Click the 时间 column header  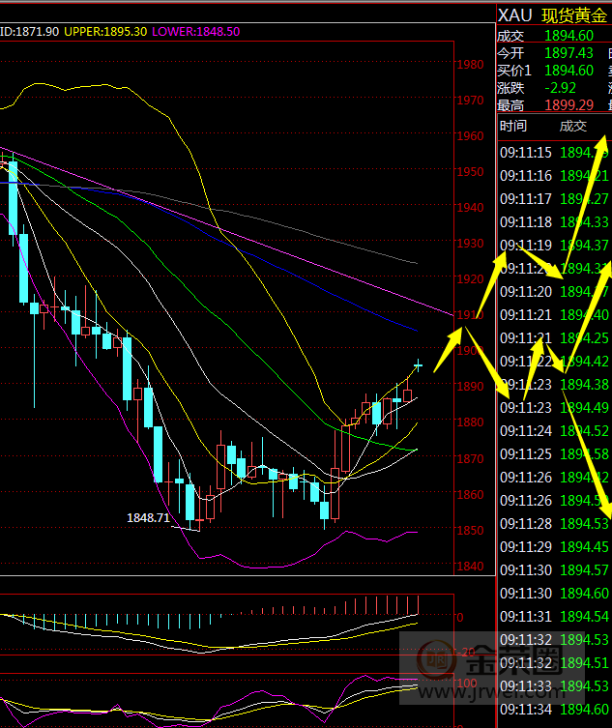(x=513, y=126)
